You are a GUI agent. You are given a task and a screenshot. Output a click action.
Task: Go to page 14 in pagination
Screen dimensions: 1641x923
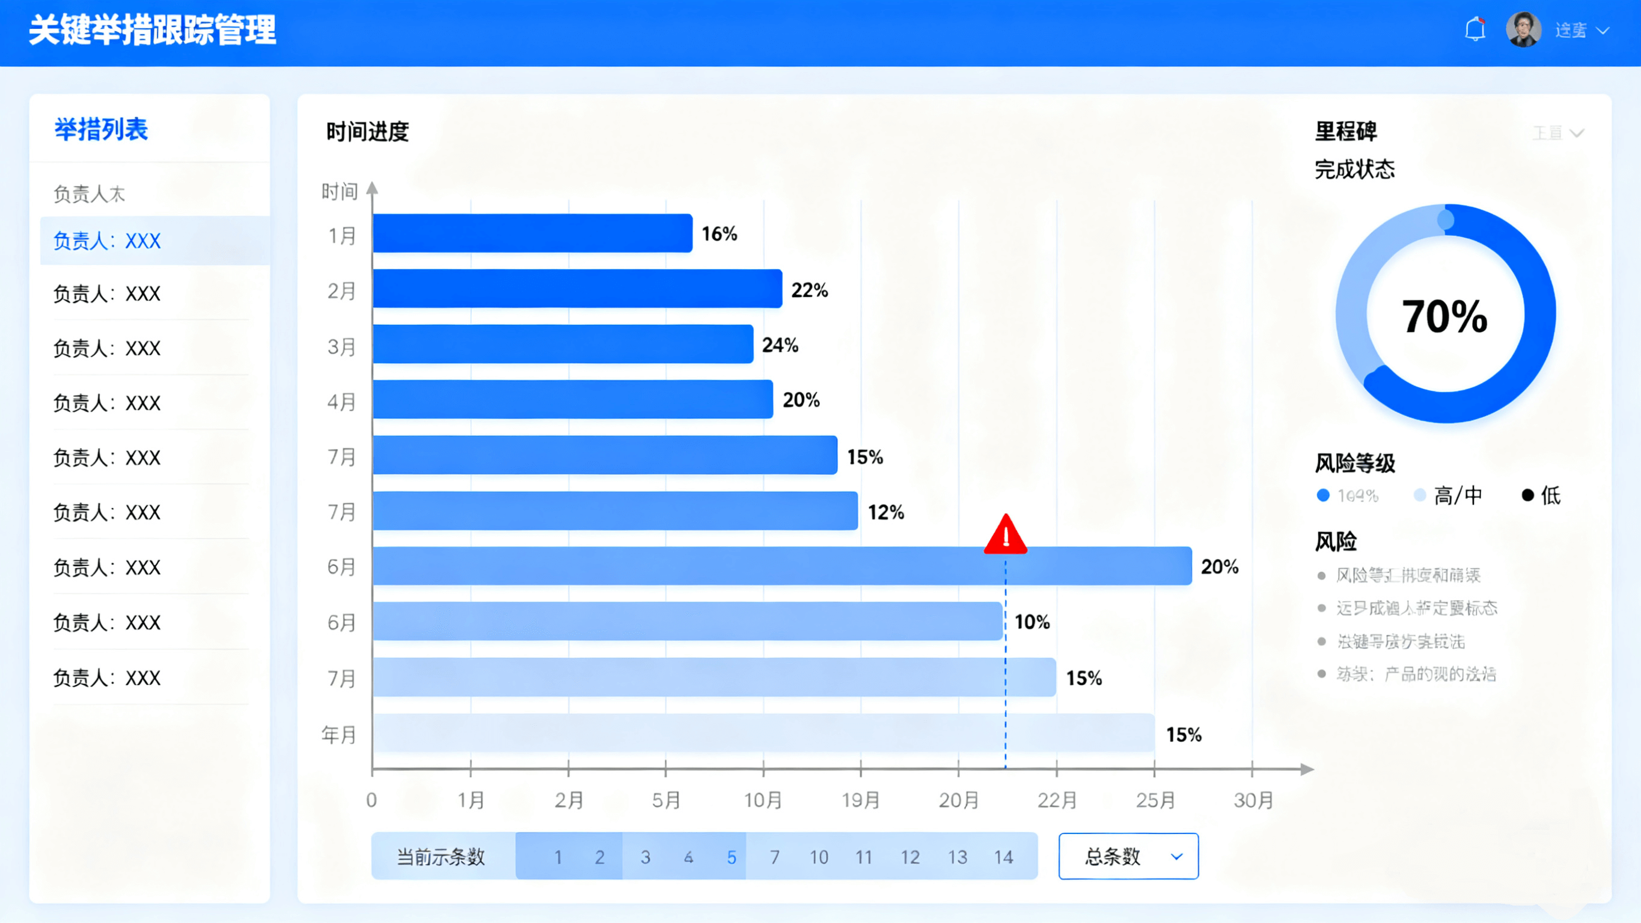click(1003, 857)
